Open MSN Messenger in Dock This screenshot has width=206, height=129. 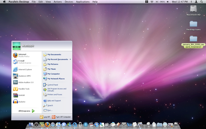[x=69, y=124]
